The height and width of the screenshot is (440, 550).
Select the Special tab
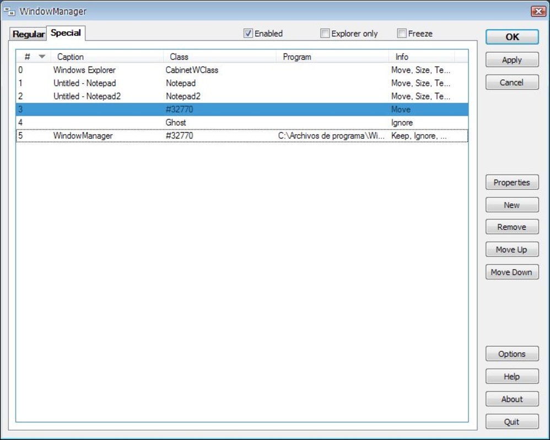pos(66,33)
